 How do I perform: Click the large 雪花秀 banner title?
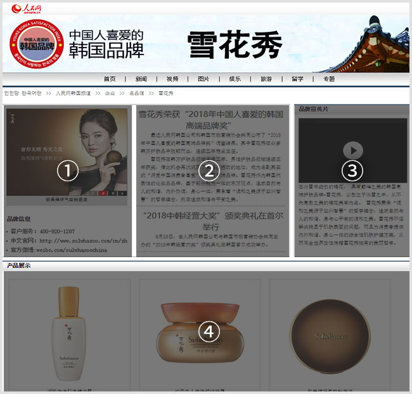(x=235, y=44)
